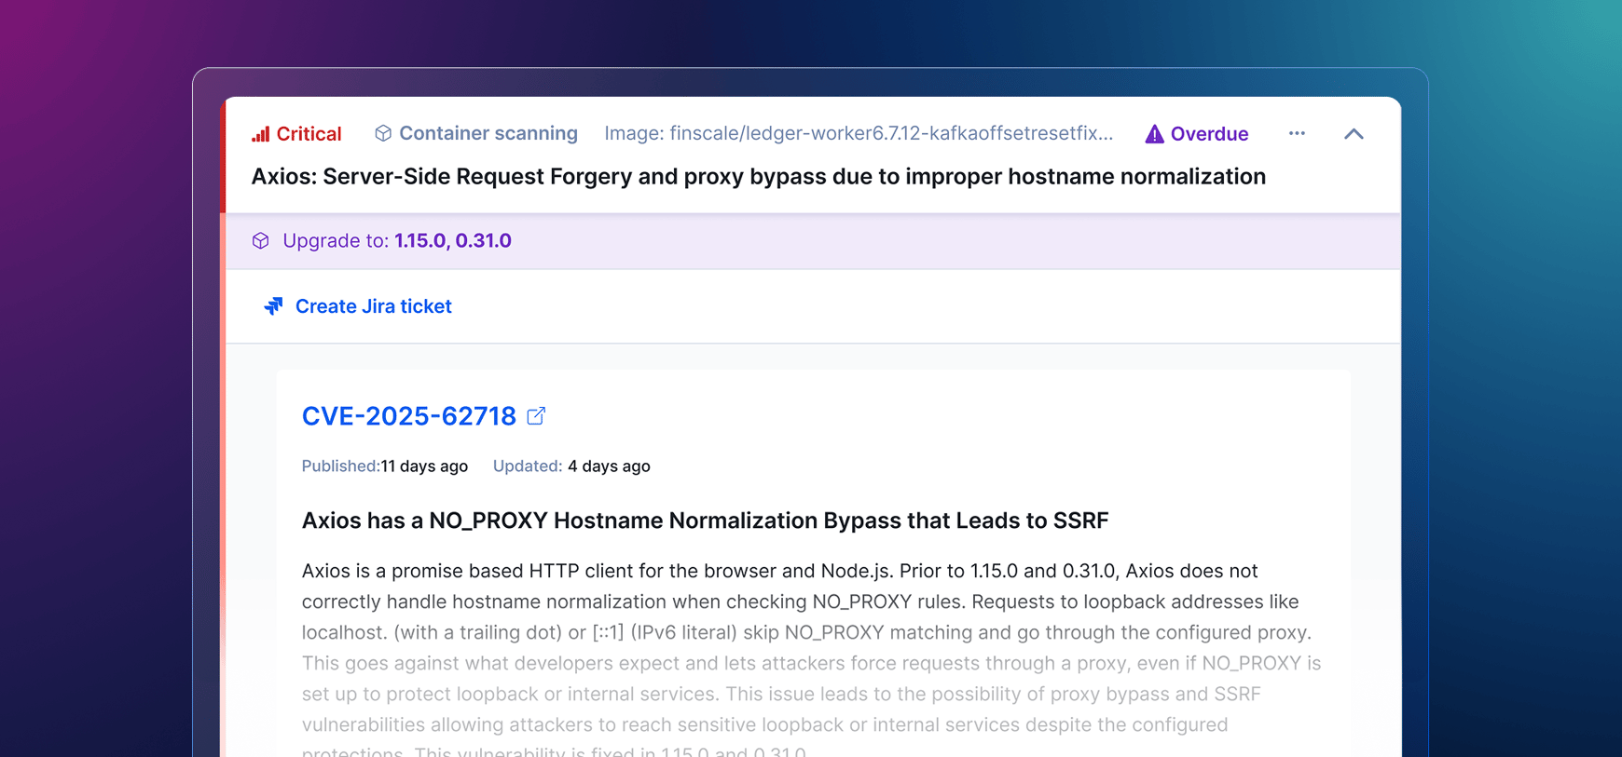This screenshot has width=1622, height=757.
Task: Click the Jira logo icon
Action: click(273, 306)
